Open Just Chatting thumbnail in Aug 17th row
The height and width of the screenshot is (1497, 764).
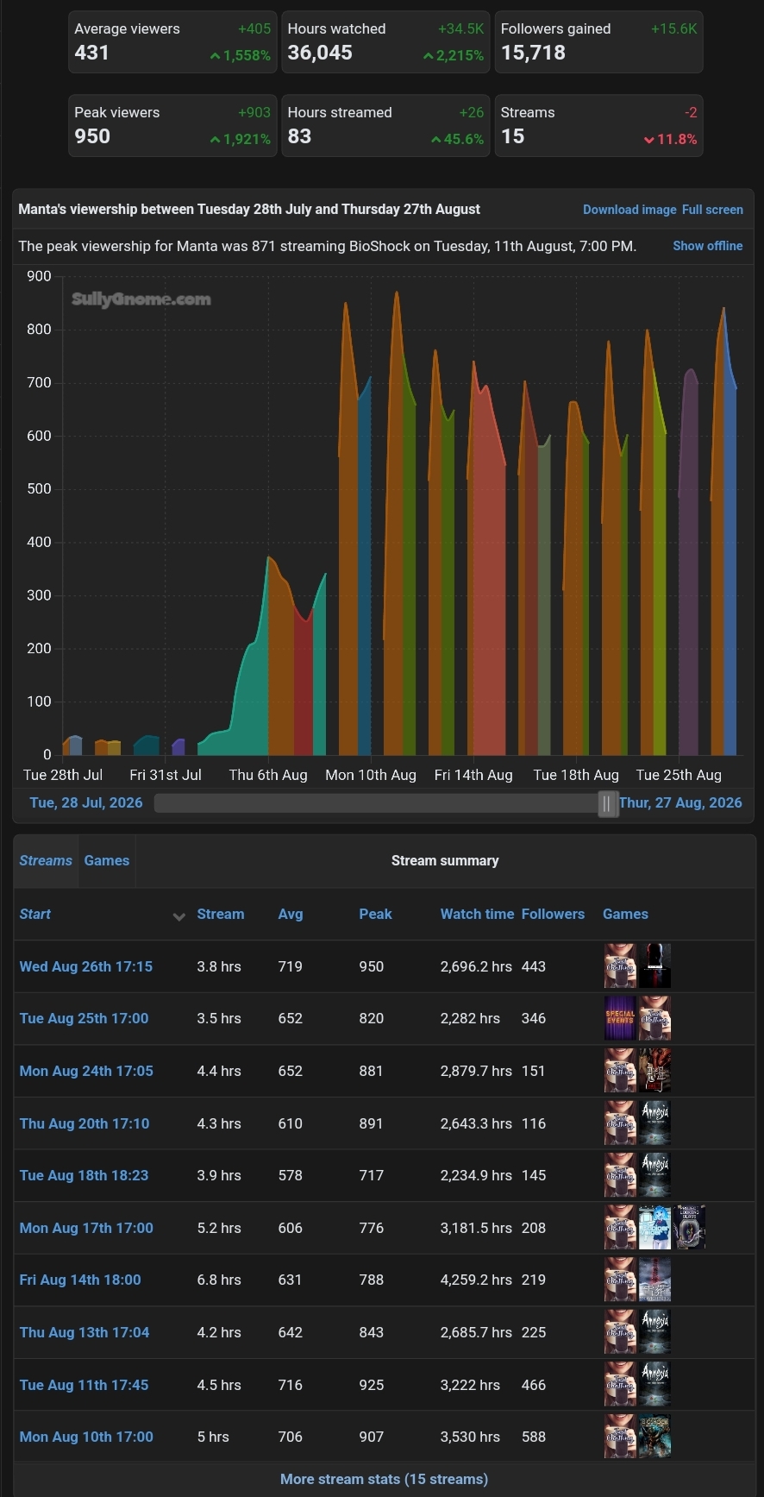click(x=620, y=1228)
